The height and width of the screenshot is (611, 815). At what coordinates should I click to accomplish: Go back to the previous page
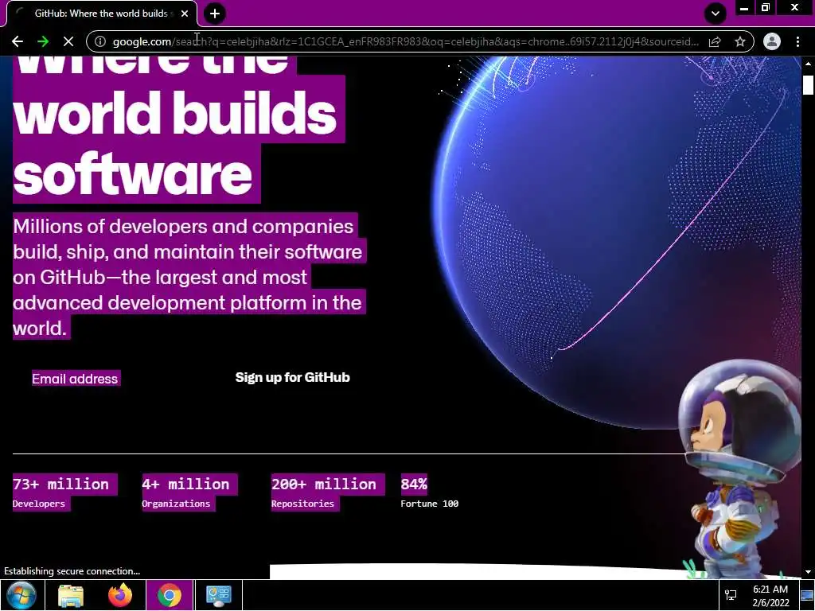(x=18, y=41)
